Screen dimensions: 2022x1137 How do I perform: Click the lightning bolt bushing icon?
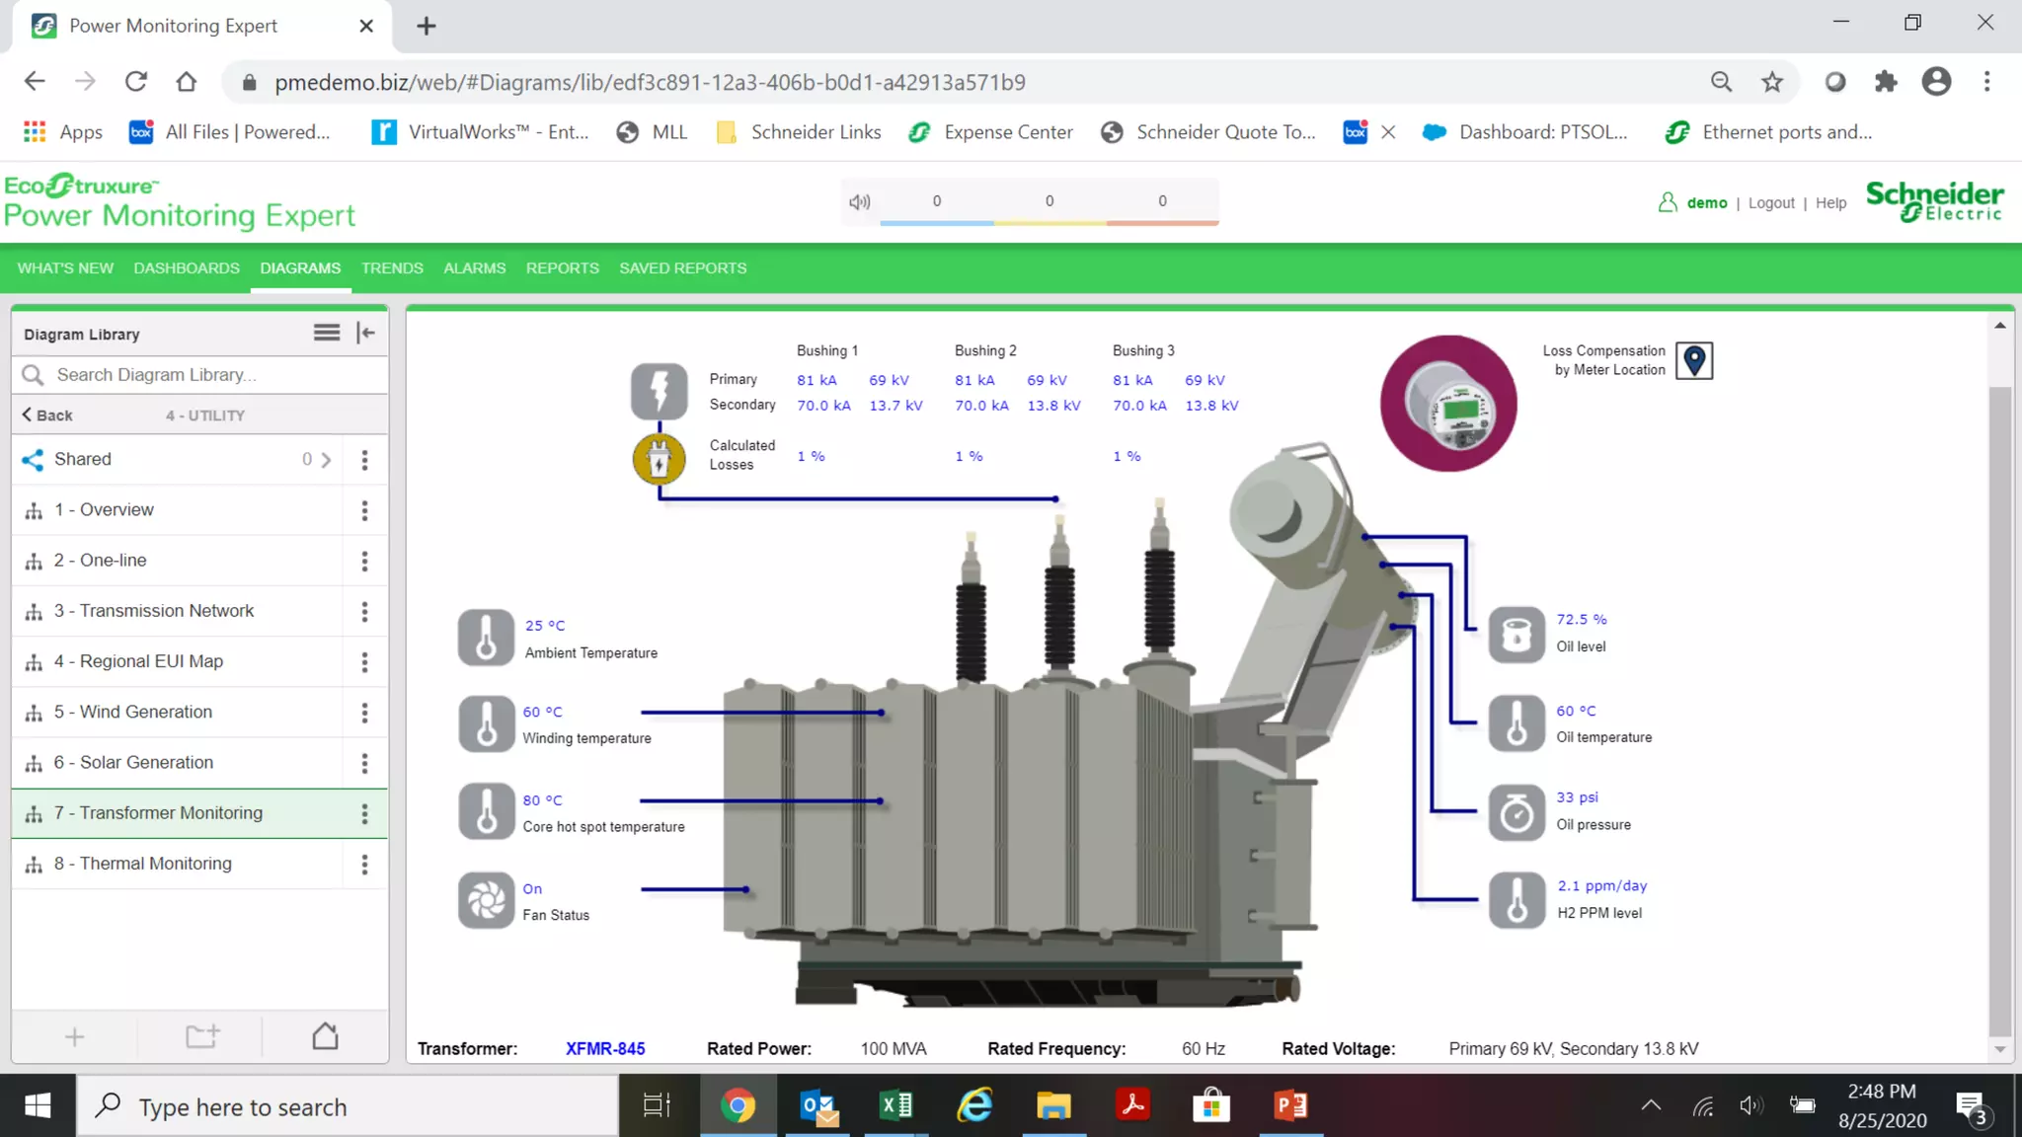[x=659, y=391]
